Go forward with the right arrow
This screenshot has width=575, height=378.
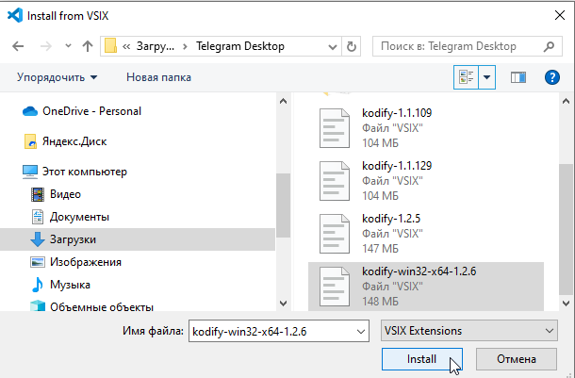pyautogui.click(x=46, y=46)
